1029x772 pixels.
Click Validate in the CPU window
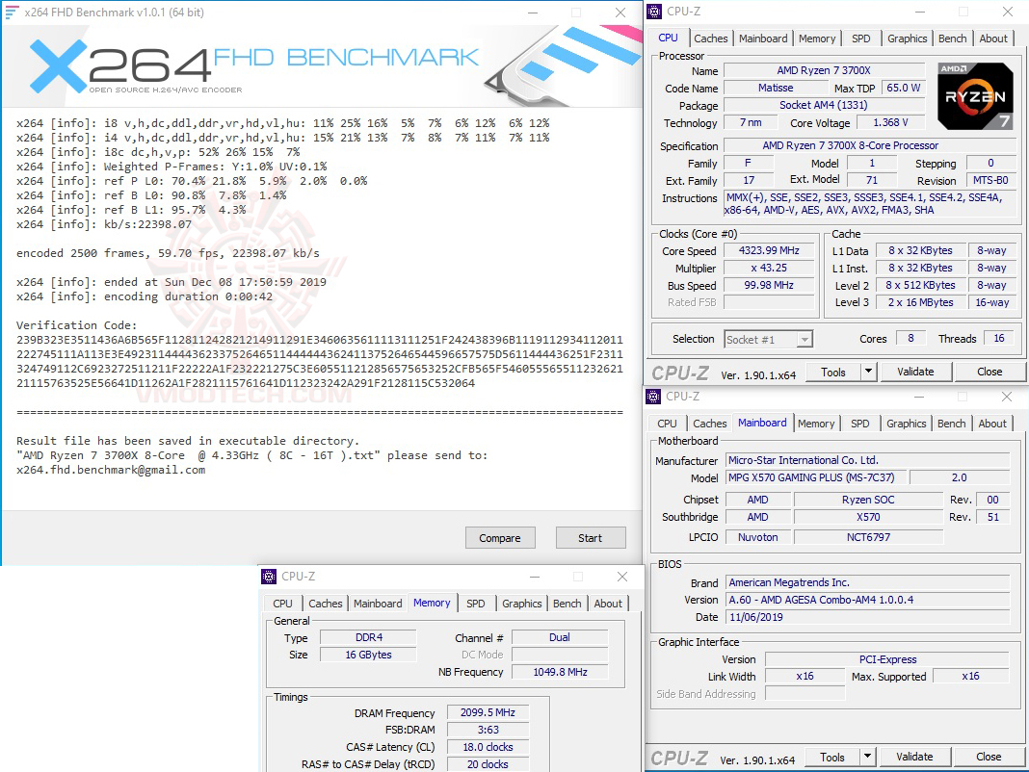pos(915,372)
